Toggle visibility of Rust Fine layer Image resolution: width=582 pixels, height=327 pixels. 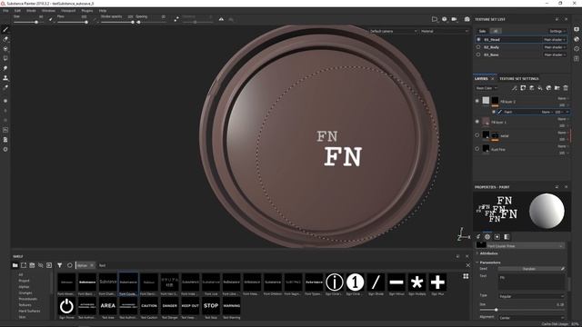click(477, 149)
